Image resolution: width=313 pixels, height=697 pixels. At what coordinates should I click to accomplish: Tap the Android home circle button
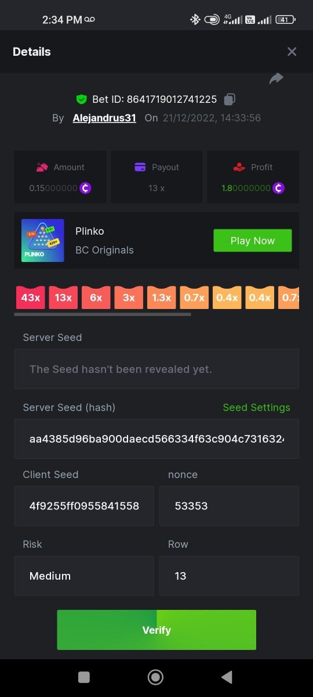click(x=155, y=677)
